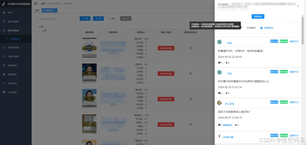Click the Douyin logo in the sidebar header
The image size is (306, 145).
[3, 4]
